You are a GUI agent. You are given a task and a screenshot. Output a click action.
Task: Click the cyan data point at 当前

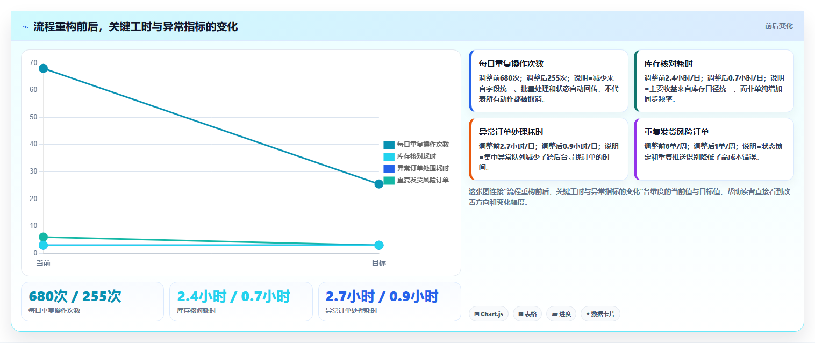44,245
